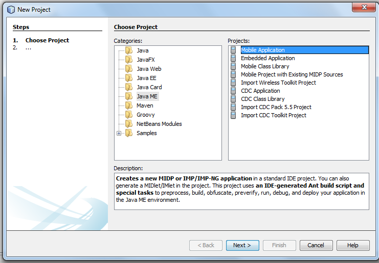Click the Cancel button
Screen dimensions: 379x263
[x=316, y=245]
